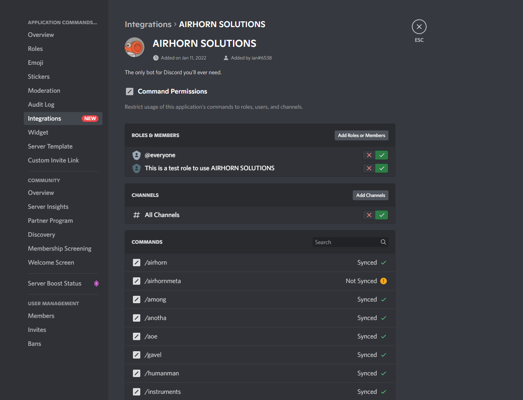This screenshot has width=523, height=400.
Task: Close settings with the ESC X button
Action: (419, 27)
